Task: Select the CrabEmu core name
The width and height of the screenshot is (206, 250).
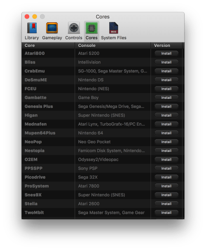Action: coord(35,71)
